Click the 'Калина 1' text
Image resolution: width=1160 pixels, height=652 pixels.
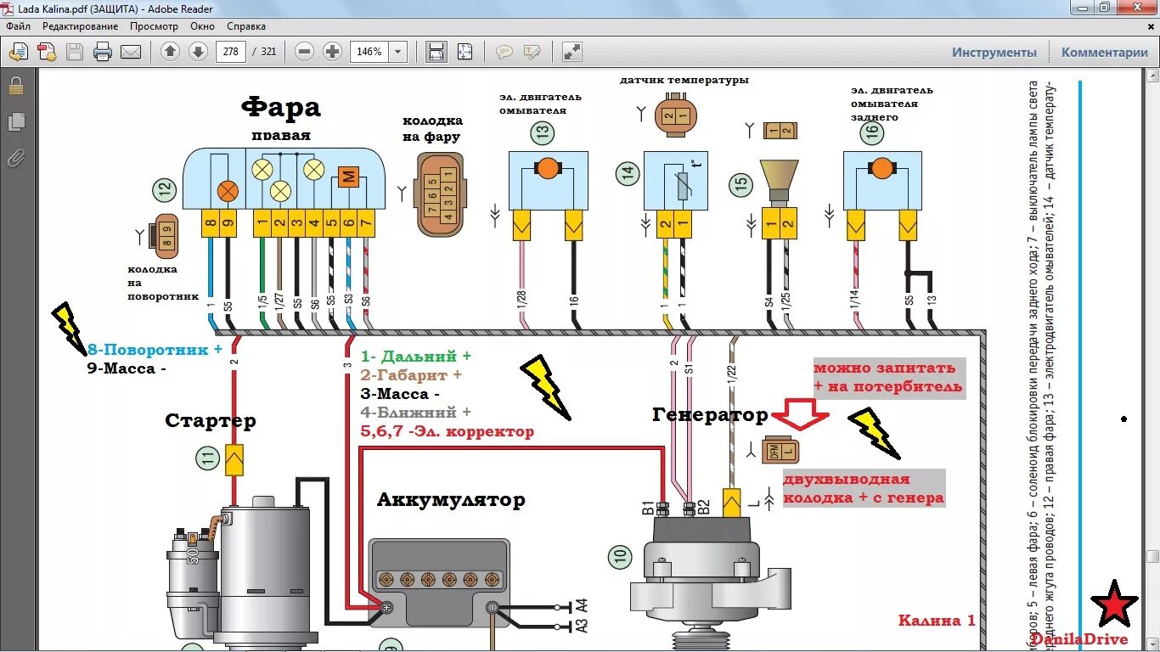point(937,621)
